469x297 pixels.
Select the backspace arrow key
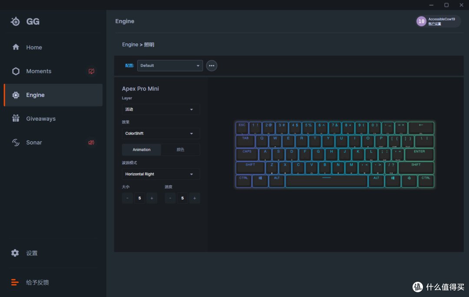point(421,128)
